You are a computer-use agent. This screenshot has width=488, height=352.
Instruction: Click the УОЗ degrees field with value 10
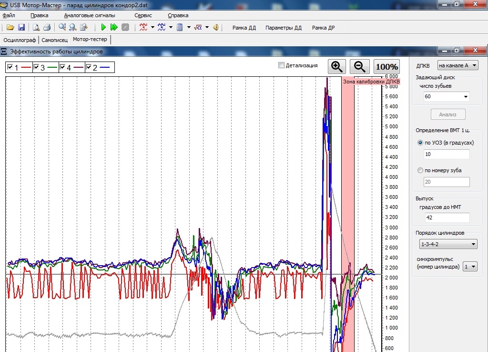[447, 154]
